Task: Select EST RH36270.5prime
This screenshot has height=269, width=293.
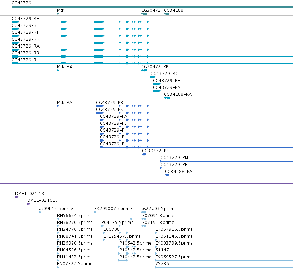Action: point(75,223)
